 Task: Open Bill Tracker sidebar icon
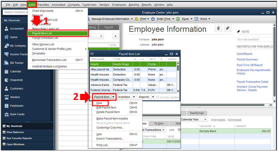pos(6,63)
